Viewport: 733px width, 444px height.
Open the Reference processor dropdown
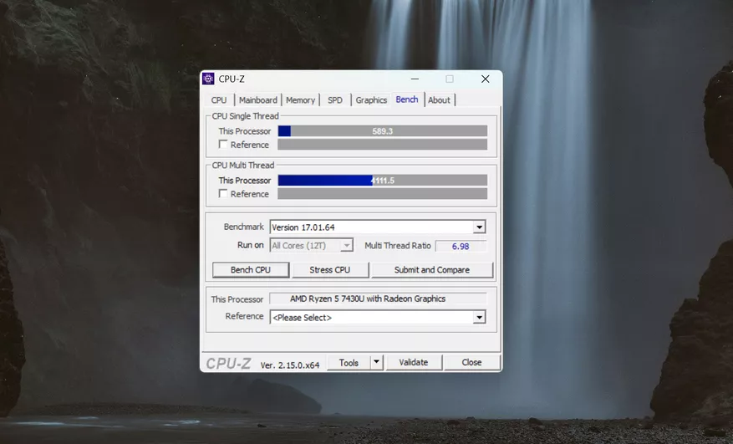[479, 318]
